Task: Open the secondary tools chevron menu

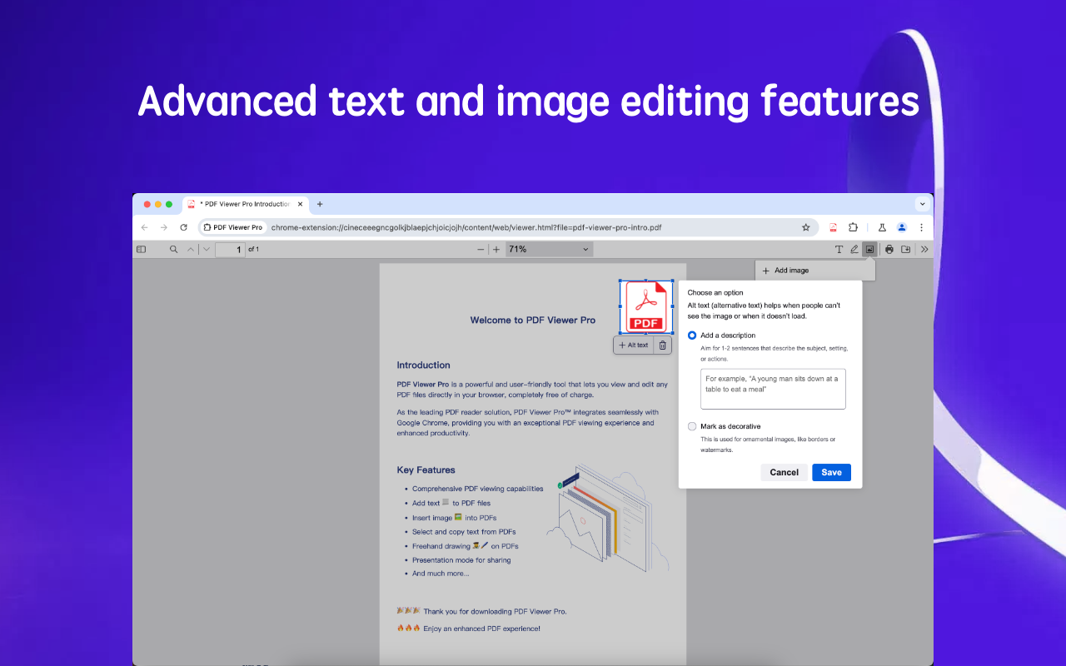Action: pos(924,249)
